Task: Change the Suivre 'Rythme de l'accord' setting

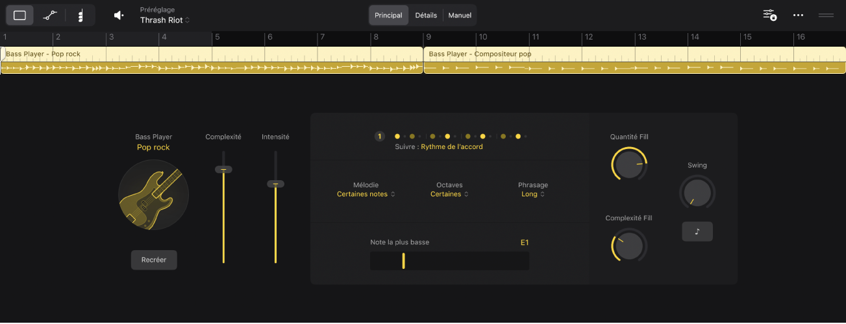Action: click(x=451, y=147)
